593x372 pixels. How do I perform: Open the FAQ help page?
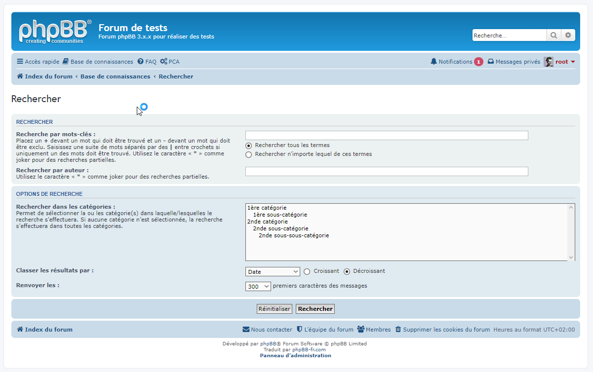147,62
